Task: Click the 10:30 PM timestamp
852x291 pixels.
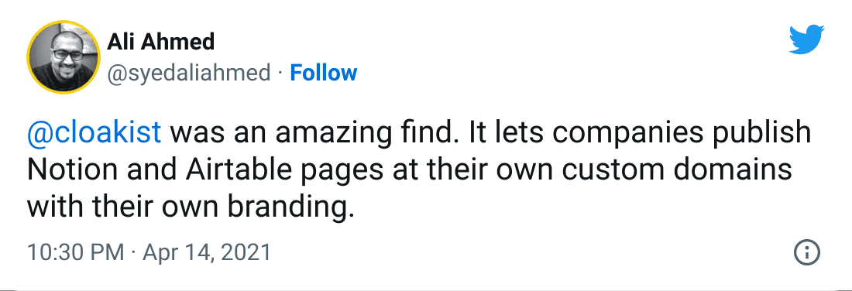Action: click(x=76, y=252)
